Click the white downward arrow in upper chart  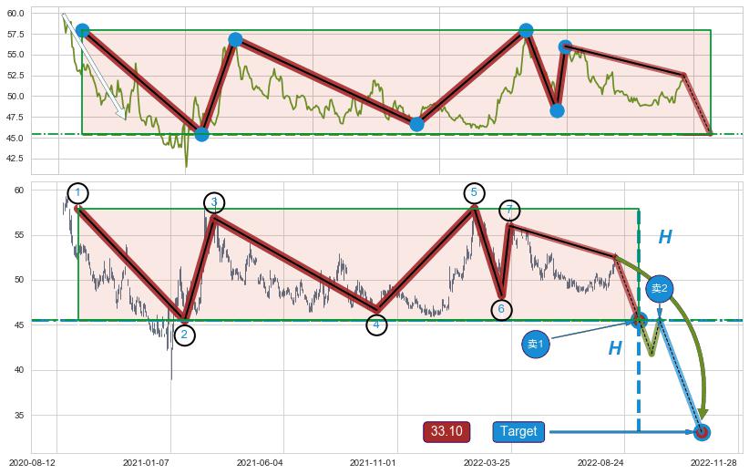click(94, 67)
